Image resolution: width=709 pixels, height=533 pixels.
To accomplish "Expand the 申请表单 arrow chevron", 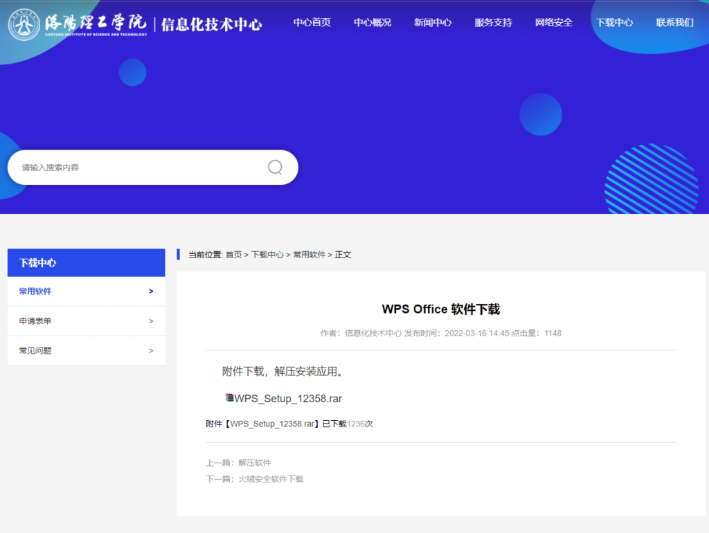I will (151, 321).
